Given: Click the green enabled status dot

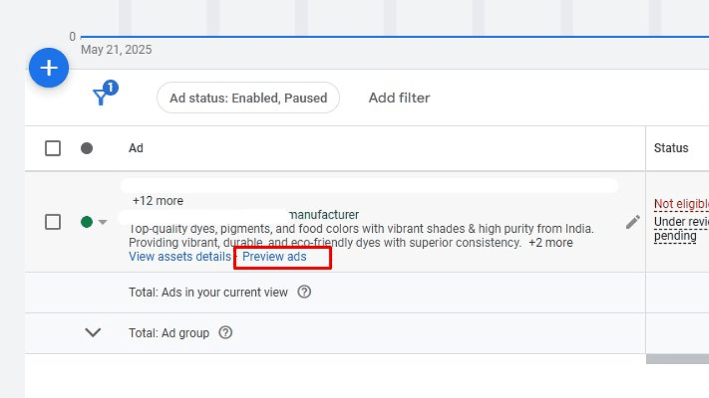Looking at the screenshot, I should [x=86, y=222].
